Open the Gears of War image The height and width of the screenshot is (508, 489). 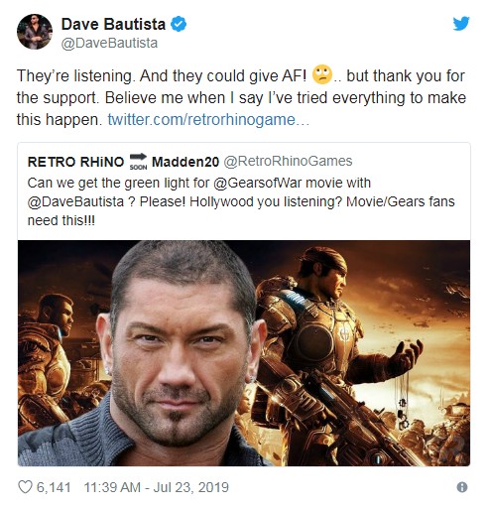click(x=244, y=353)
